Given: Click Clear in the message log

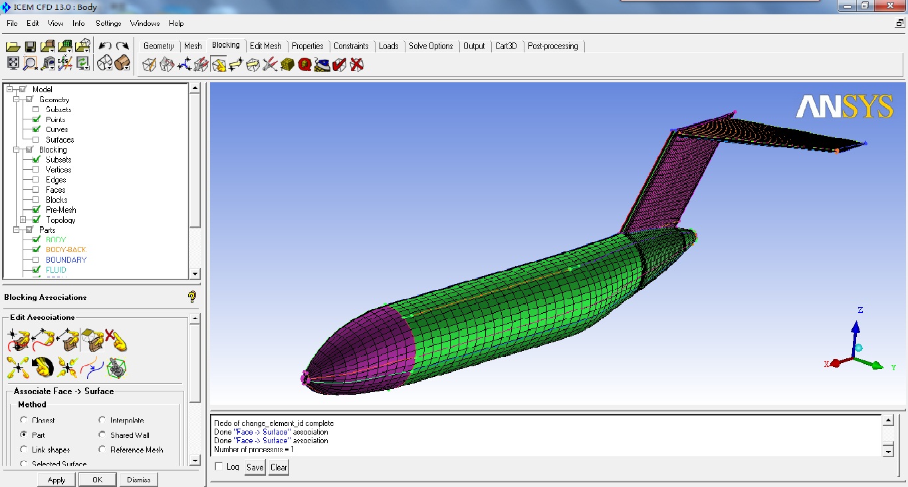Looking at the screenshot, I should click(x=279, y=467).
